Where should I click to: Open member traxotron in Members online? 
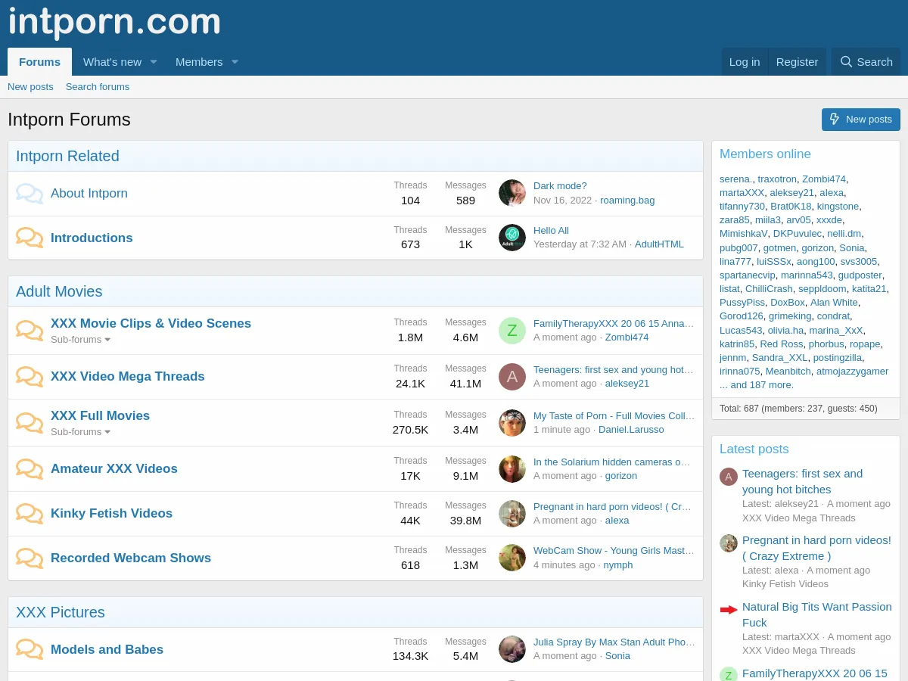pyautogui.click(x=777, y=179)
